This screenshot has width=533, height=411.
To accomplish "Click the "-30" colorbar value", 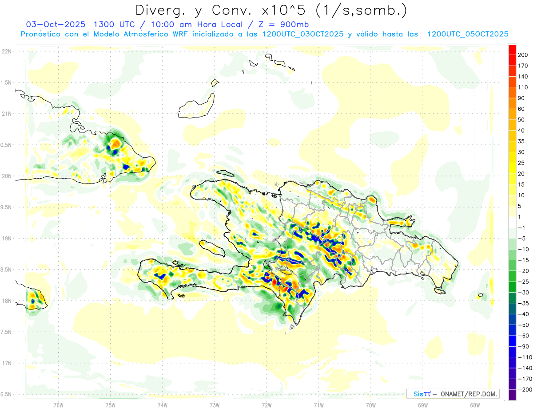I will pyautogui.click(x=523, y=293).
